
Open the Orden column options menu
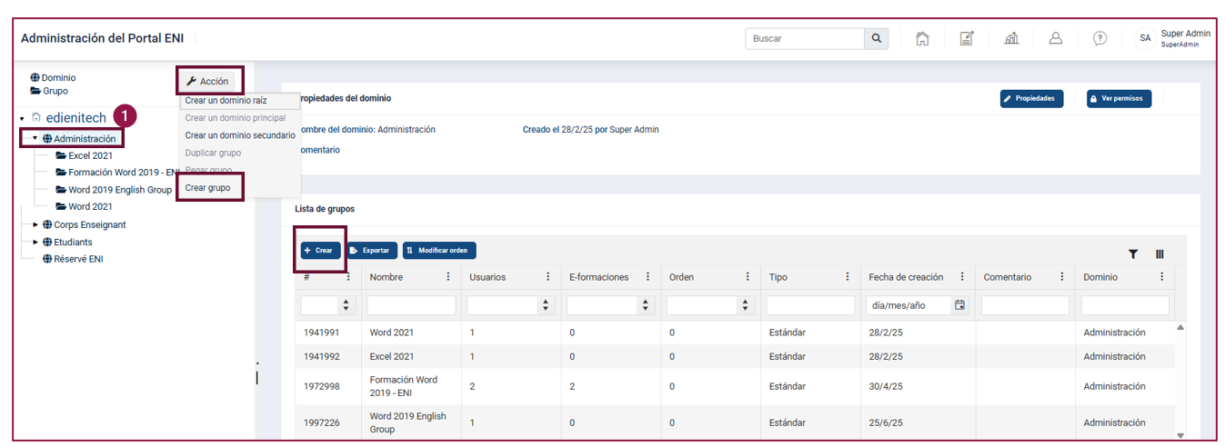[748, 277]
